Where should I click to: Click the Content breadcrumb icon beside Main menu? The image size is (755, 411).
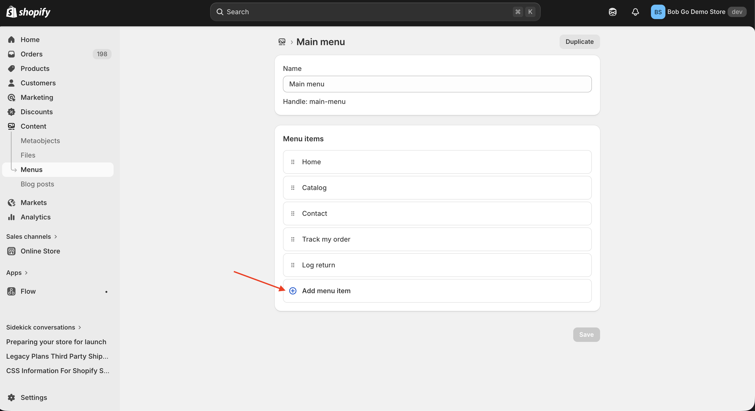tap(282, 42)
